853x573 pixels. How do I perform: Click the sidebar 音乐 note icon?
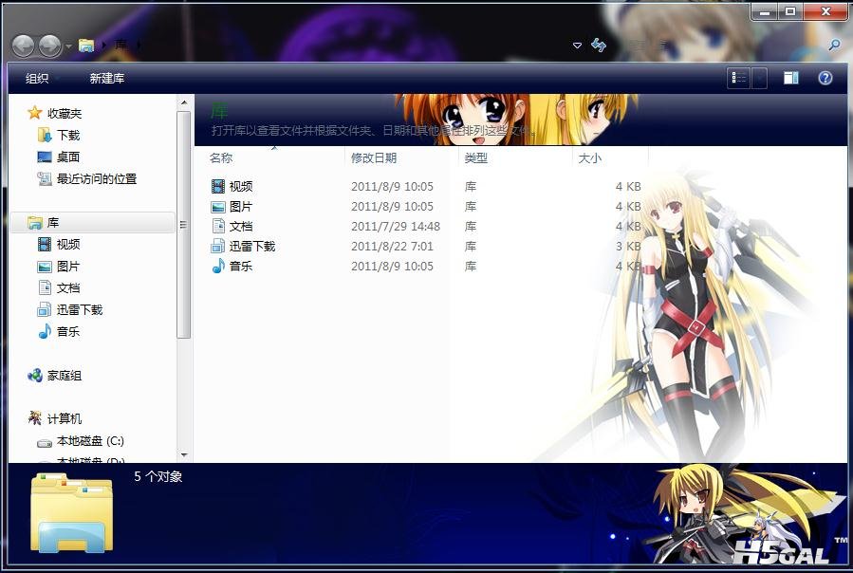click(45, 331)
